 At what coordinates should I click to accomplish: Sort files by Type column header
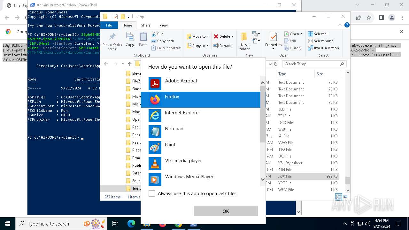click(296, 74)
